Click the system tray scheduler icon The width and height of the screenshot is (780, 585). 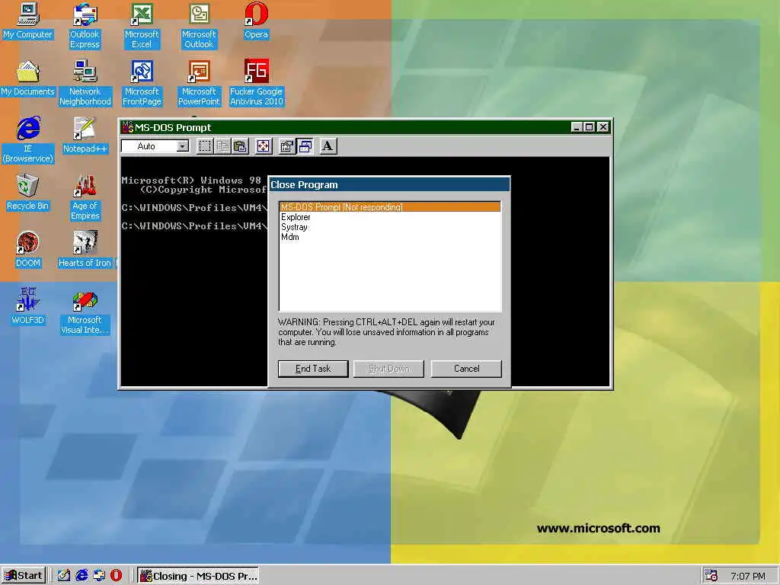point(711,576)
